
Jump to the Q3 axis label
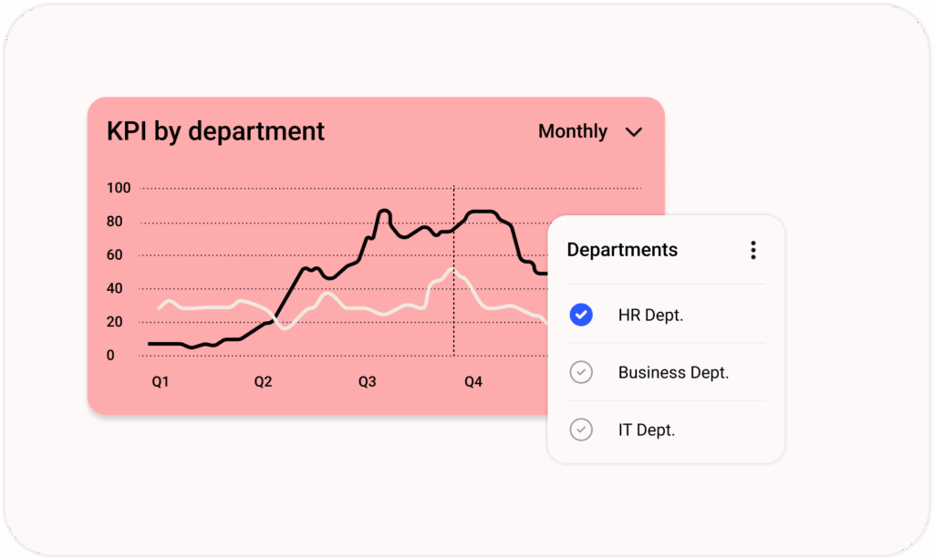pos(367,382)
